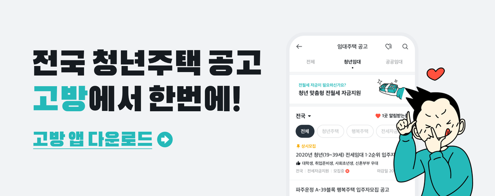Open the 파주운정 A-39블록 행복주택 listing
The image size is (495, 196).
point(343,190)
